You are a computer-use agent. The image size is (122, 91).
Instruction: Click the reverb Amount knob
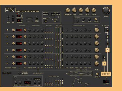[96, 19]
